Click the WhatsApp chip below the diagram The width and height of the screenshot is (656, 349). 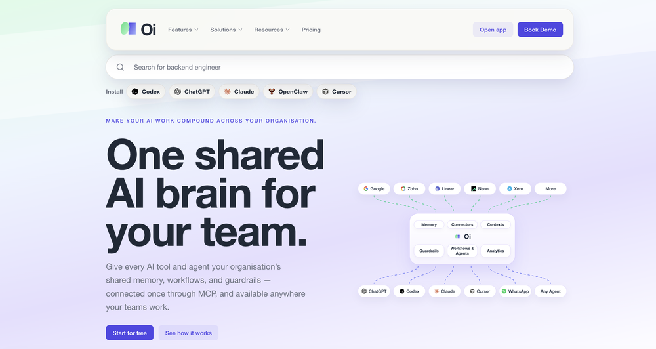coord(515,291)
